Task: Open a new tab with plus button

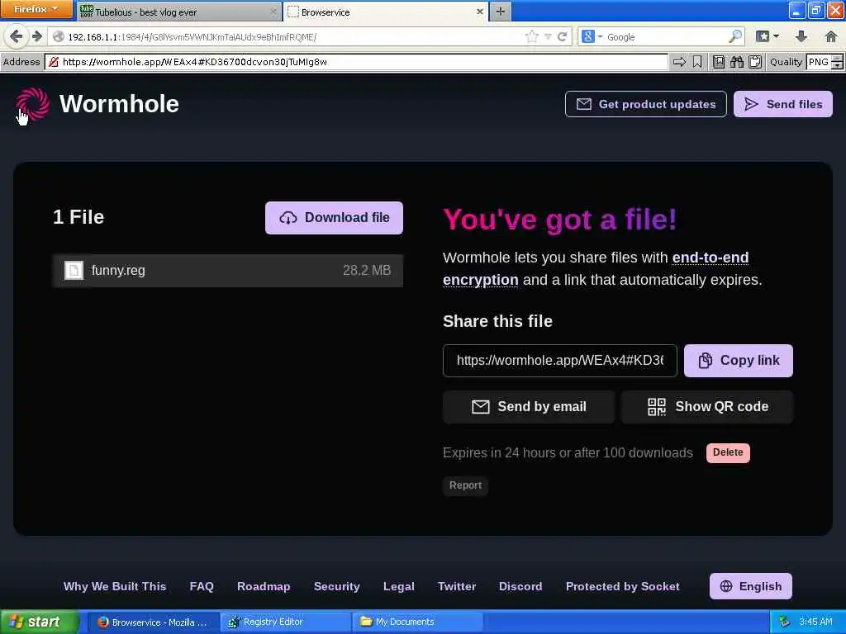Action: 500,12
